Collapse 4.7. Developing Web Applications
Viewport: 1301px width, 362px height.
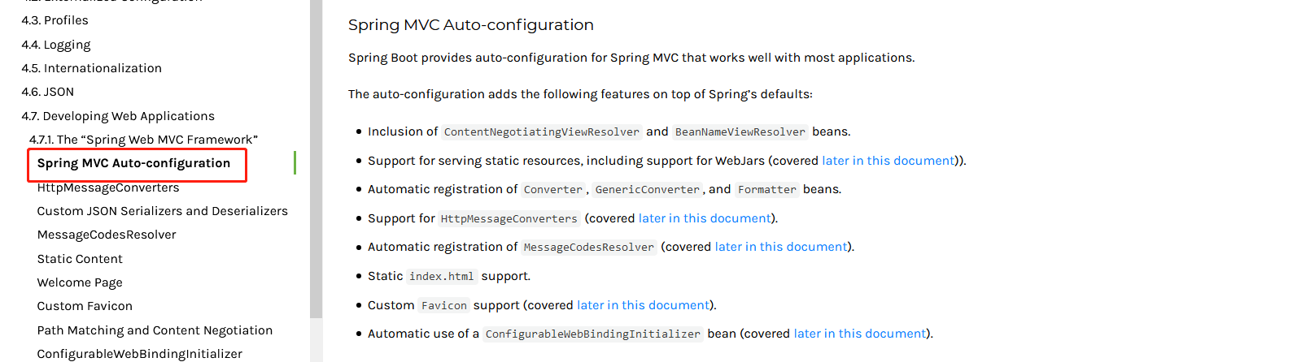[118, 116]
